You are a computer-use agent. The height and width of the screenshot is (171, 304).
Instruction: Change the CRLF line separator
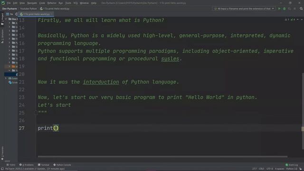click(x=261, y=169)
